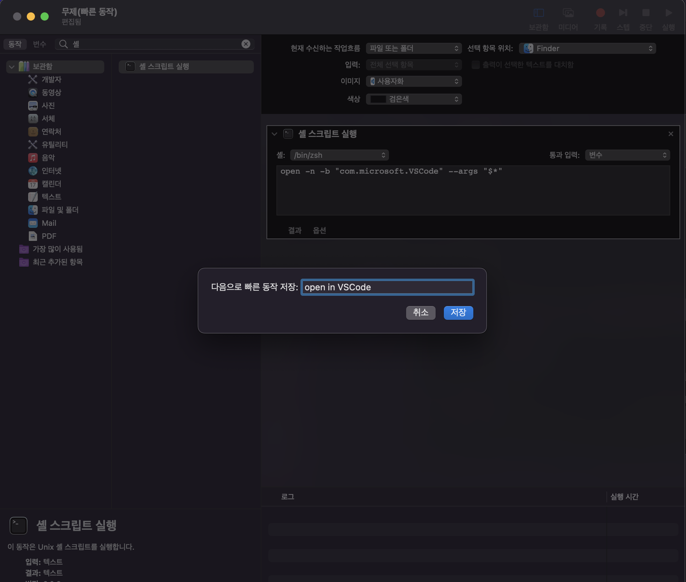Open the Internet (인터넷) category

coord(51,171)
